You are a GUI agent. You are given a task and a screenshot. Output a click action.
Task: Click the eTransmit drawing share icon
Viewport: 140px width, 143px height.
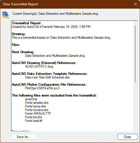click(6, 15)
